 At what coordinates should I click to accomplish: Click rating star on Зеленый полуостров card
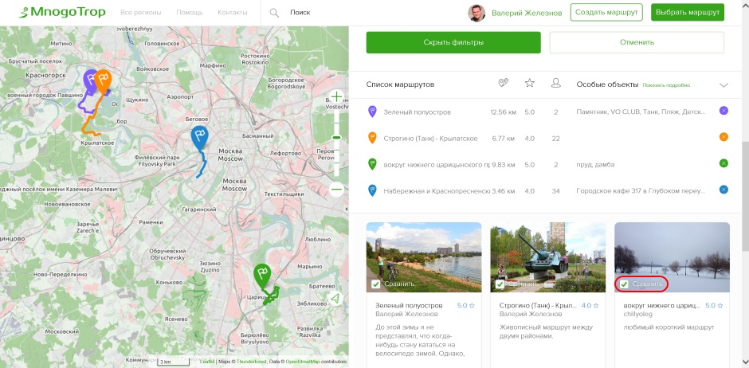pyautogui.click(x=472, y=306)
